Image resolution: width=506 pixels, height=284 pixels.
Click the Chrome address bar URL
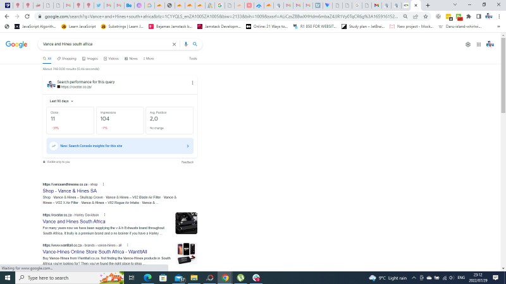(x=221, y=16)
